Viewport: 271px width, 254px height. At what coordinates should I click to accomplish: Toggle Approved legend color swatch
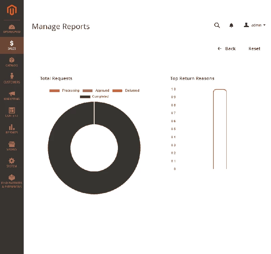tap(88, 91)
